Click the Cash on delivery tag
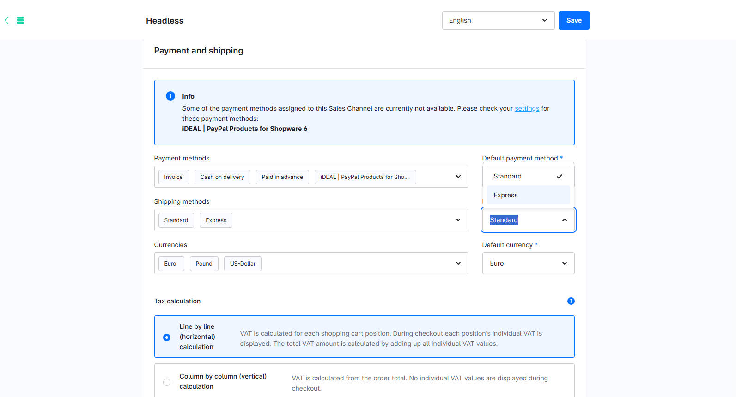736x397 pixels. [x=222, y=177]
